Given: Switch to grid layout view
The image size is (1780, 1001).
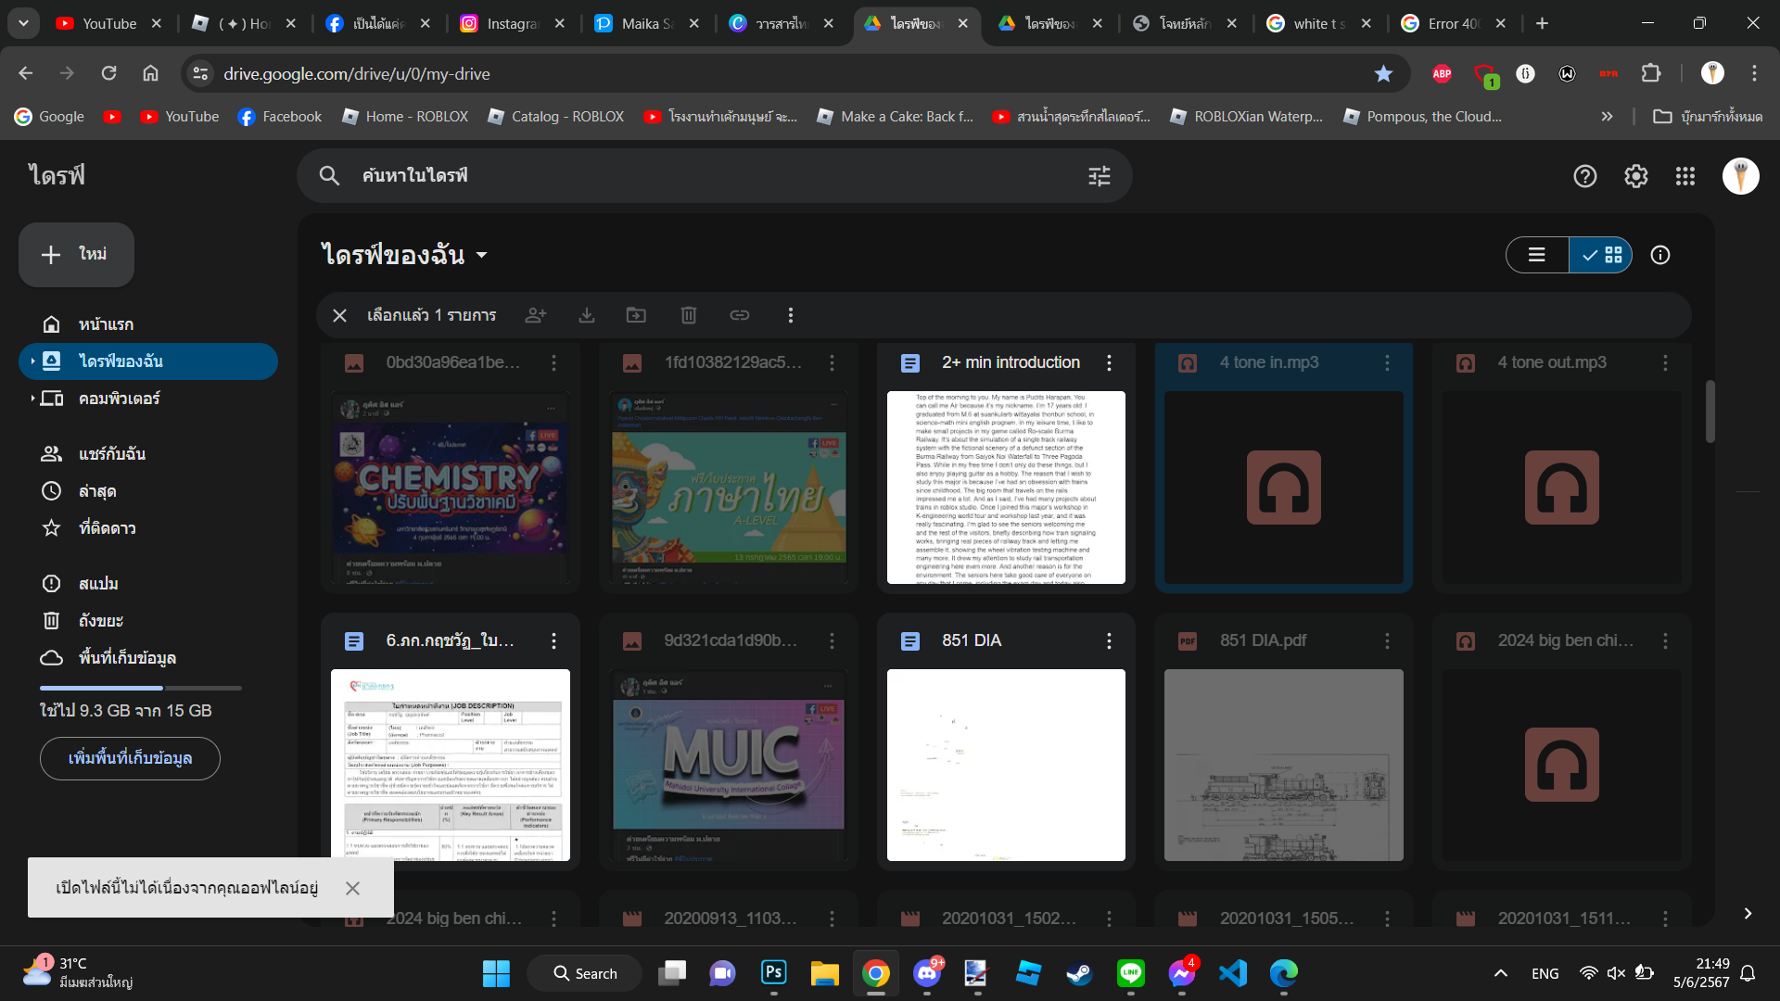Looking at the screenshot, I should (1602, 255).
